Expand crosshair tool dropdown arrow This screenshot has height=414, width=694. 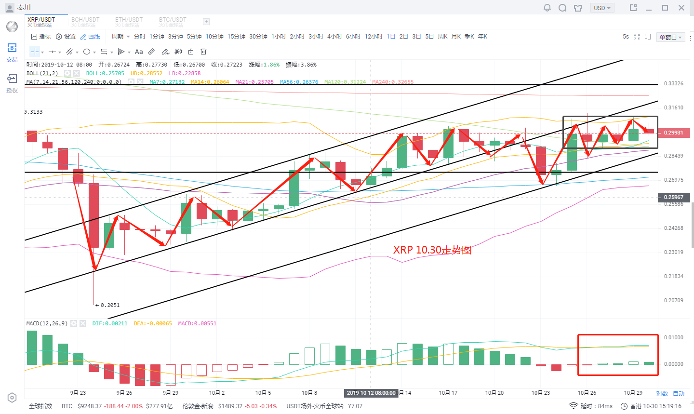(x=42, y=52)
